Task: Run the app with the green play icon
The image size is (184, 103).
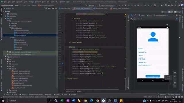Action: [x=120, y=5]
